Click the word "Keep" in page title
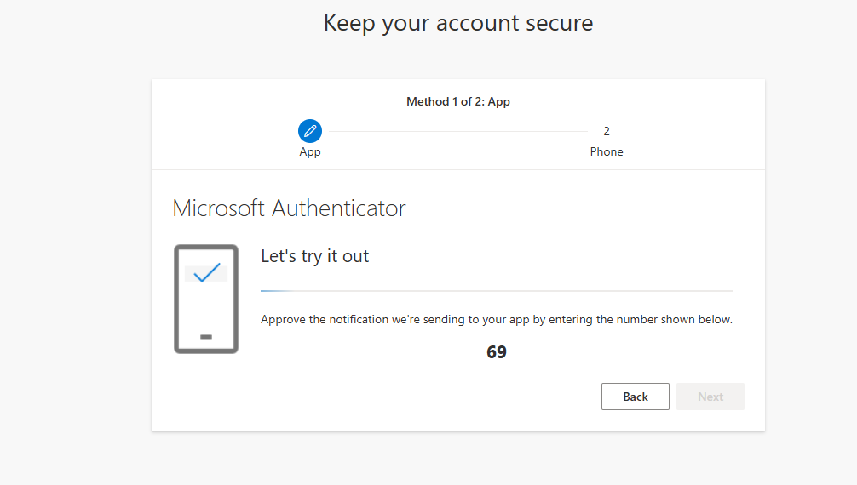The image size is (857, 485). pos(349,23)
